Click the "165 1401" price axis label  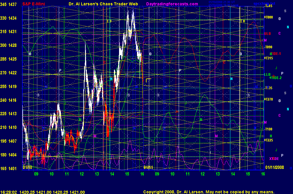tap(8, 168)
